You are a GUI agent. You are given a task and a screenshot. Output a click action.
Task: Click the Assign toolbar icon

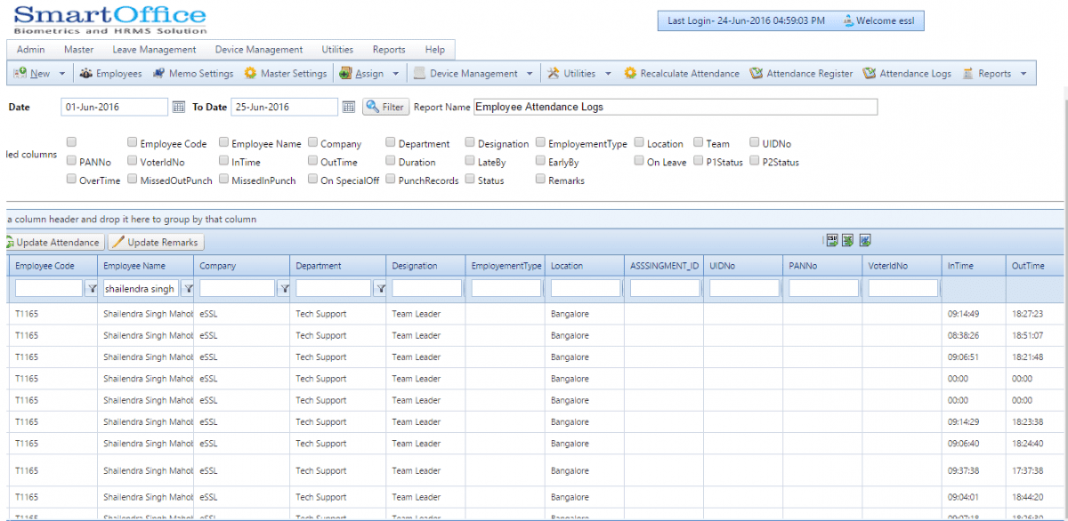click(347, 73)
